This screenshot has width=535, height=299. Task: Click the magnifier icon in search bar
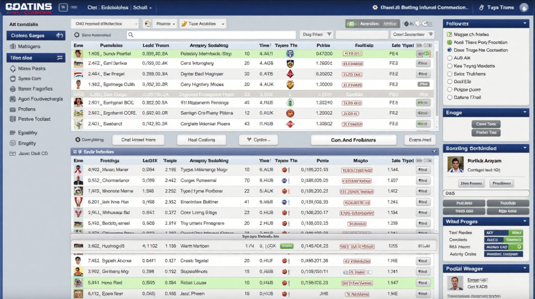pyautogui.click(x=131, y=35)
